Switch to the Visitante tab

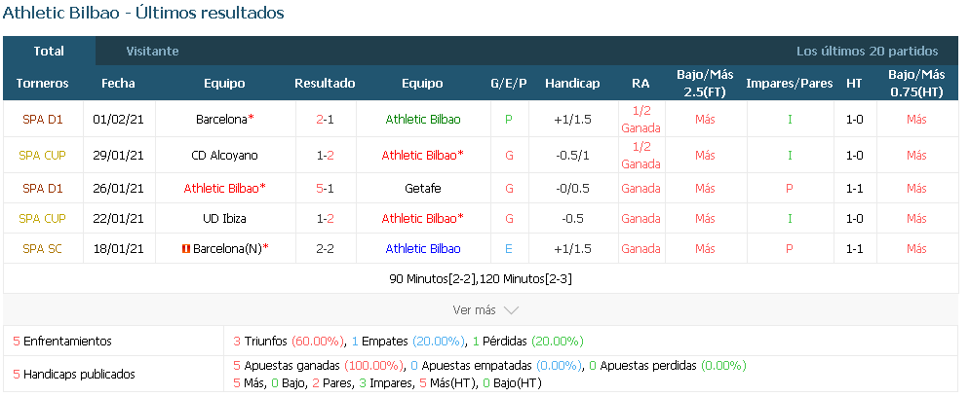click(x=152, y=52)
